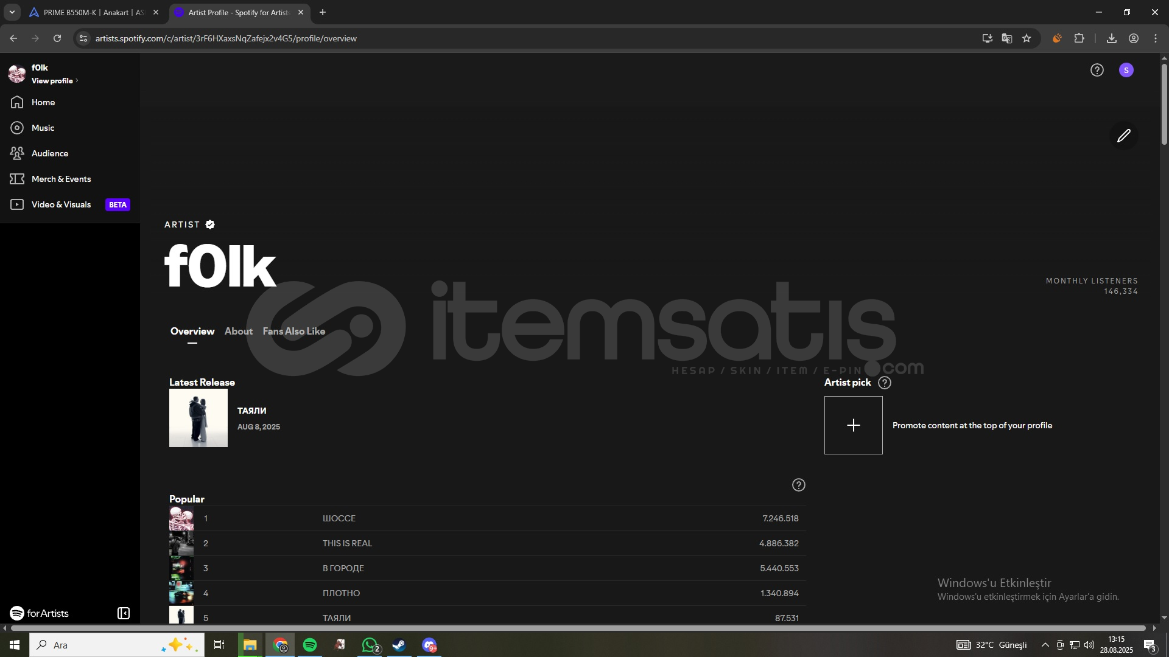This screenshot has width=1169, height=657.
Task: Click the Windows search box Ara
Action: pos(117,645)
